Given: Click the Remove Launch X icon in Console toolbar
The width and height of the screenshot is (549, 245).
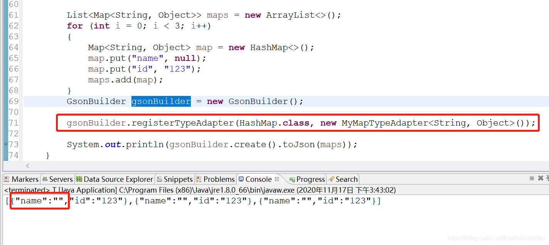Looking at the screenshot, I should [541, 178].
